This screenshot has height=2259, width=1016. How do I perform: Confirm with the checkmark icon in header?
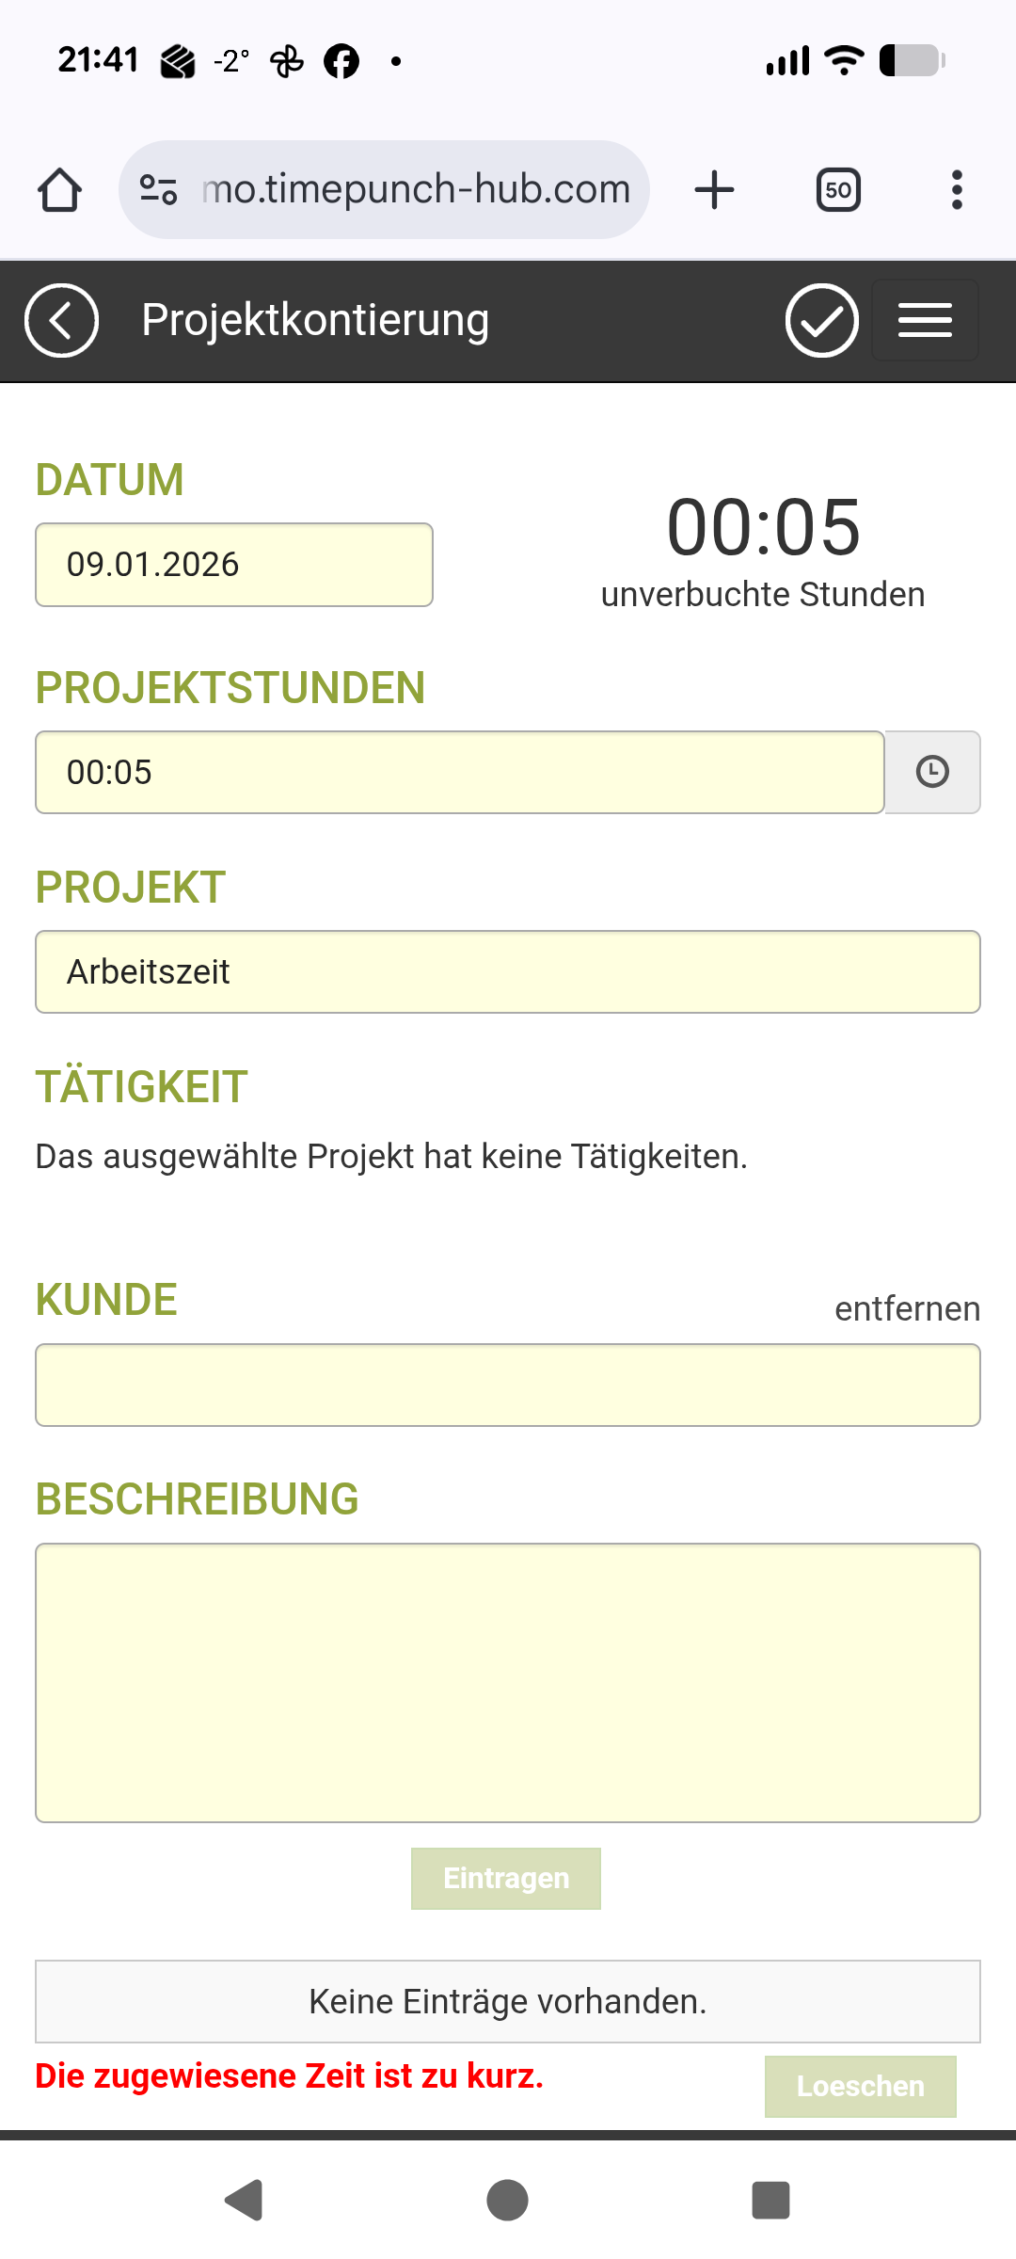tap(821, 321)
